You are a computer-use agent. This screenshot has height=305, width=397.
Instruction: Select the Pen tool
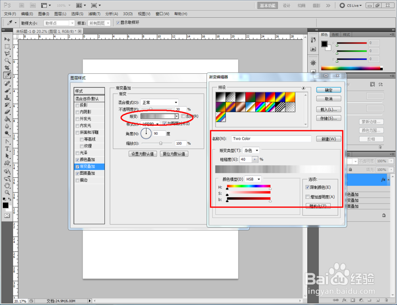coord(7,141)
